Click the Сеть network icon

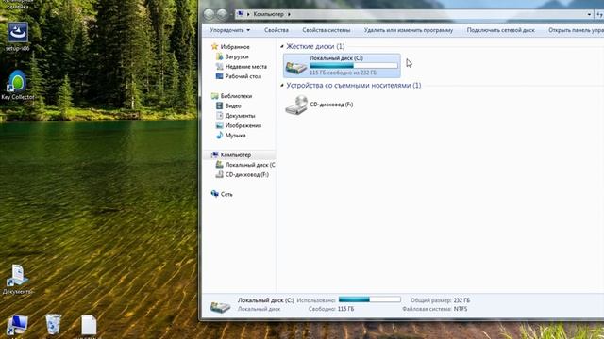click(x=214, y=194)
